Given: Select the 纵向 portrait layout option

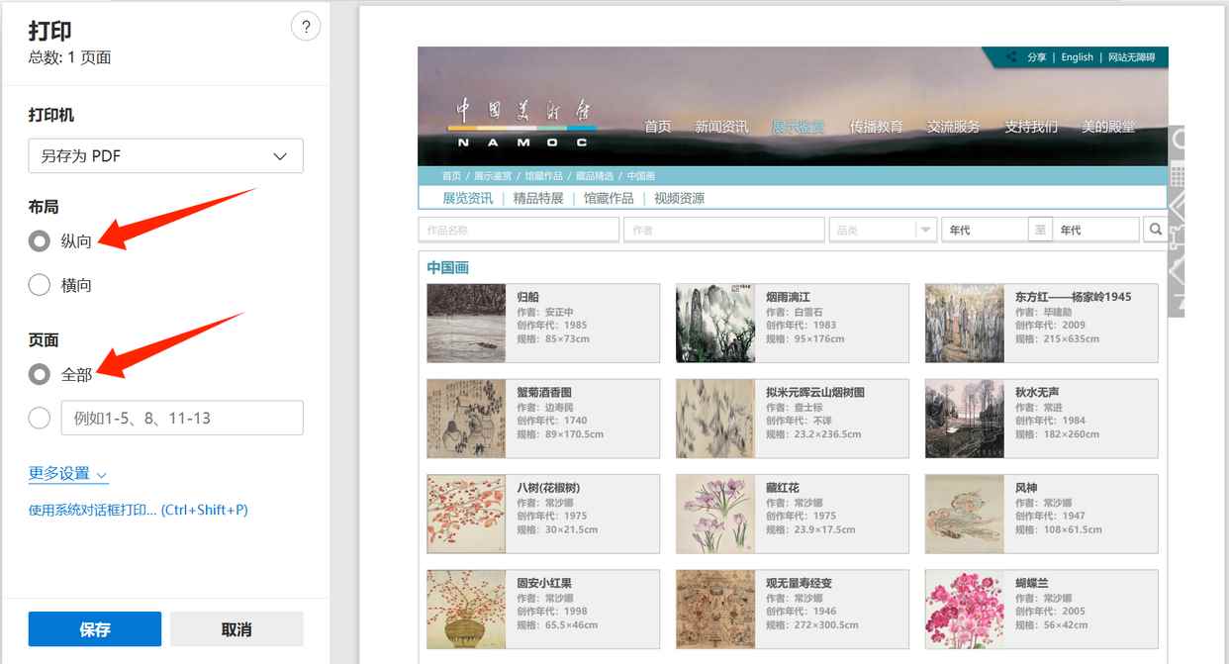Looking at the screenshot, I should tap(40, 241).
